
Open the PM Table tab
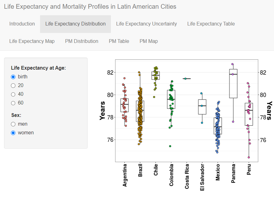click(119, 41)
